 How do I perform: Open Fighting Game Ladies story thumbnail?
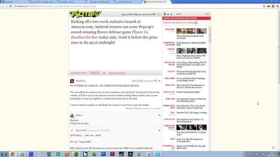[x=192, y=51]
